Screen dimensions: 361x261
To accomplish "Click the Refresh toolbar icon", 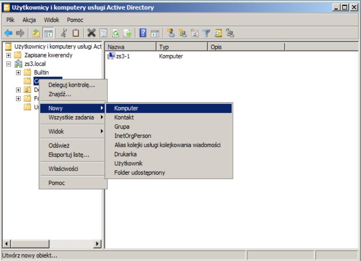I will point(116,33).
